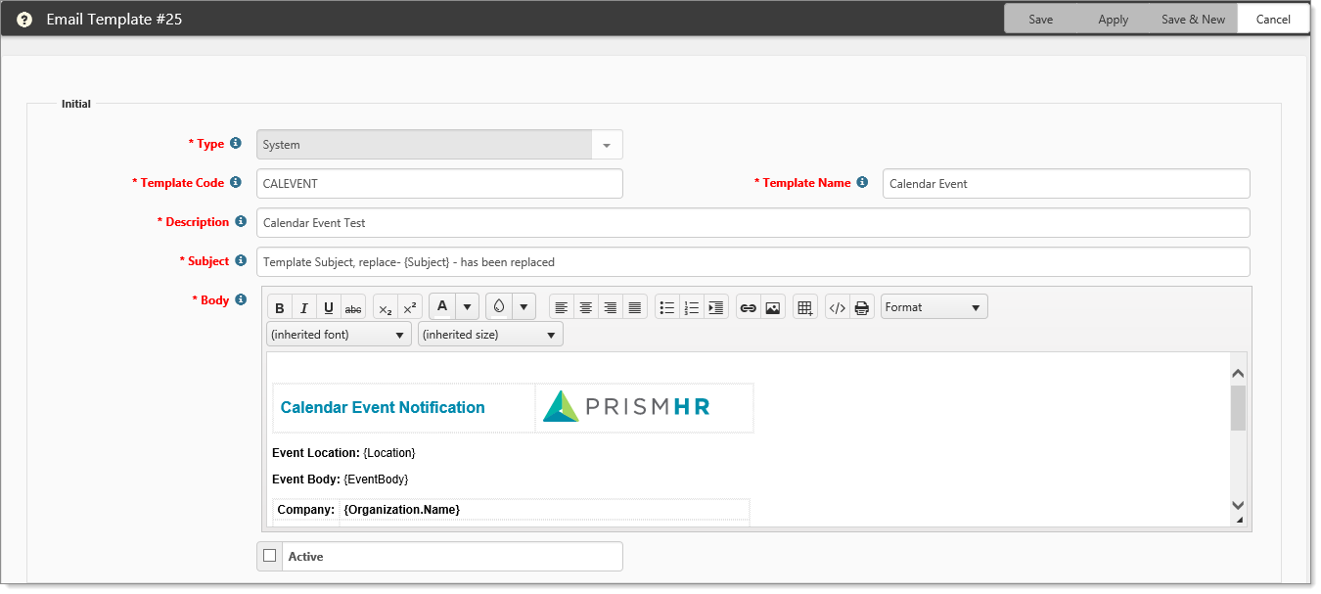Open the inherited size dropdown
The height and width of the screenshot is (594, 1321).
pyautogui.click(x=490, y=335)
